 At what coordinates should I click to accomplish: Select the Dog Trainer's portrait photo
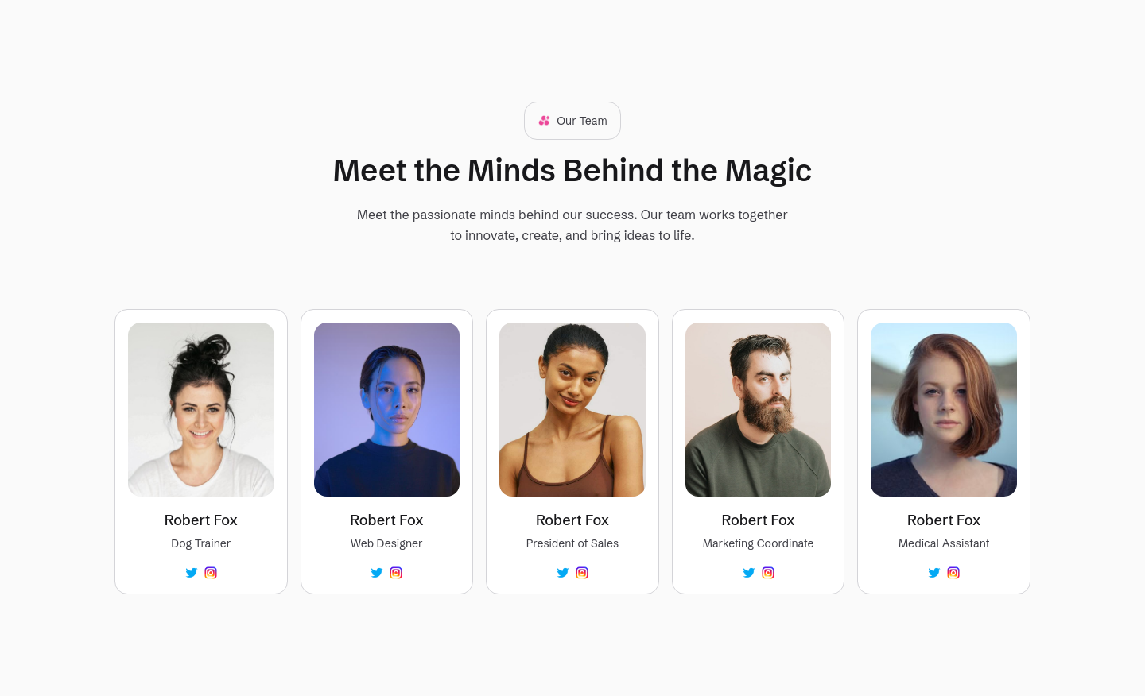click(x=201, y=409)
